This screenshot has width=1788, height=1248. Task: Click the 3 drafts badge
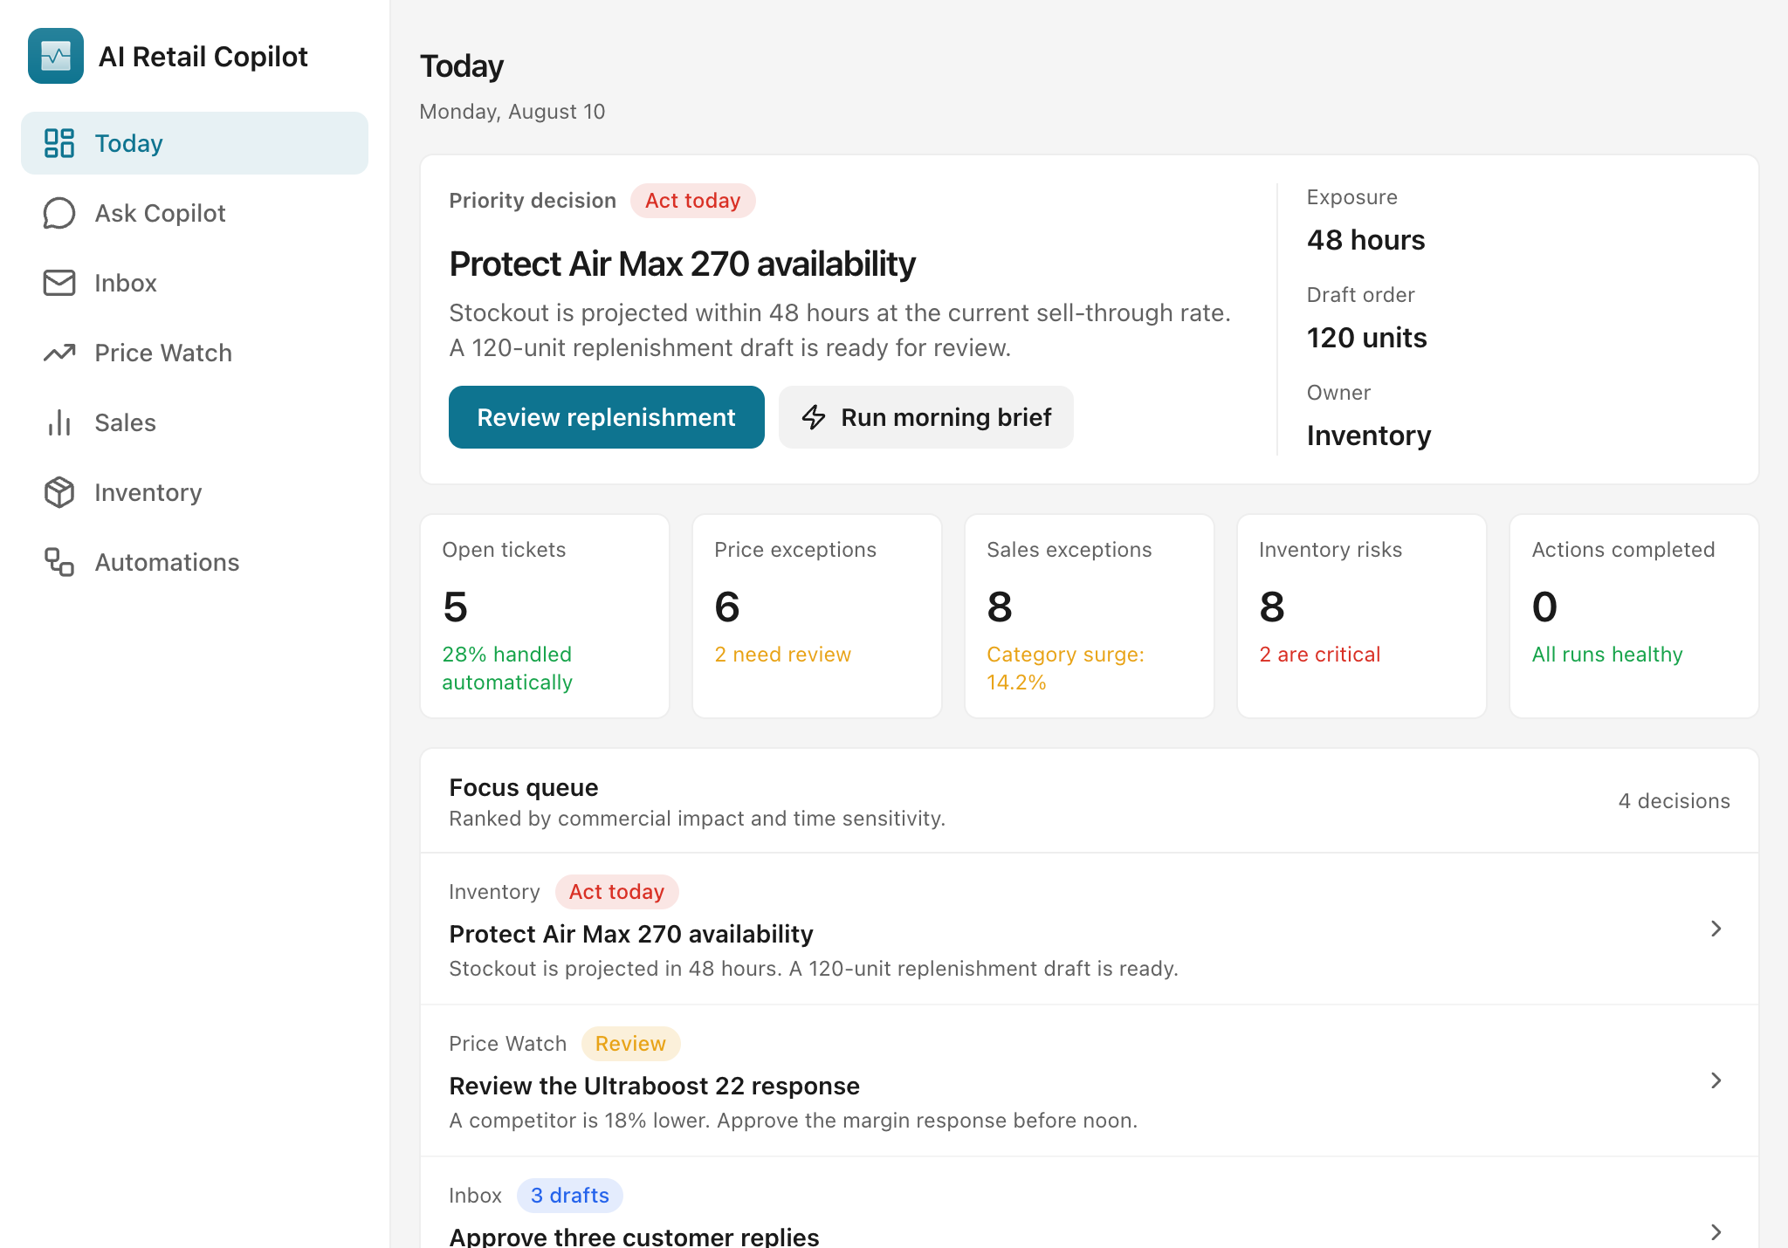(570, 1196)
